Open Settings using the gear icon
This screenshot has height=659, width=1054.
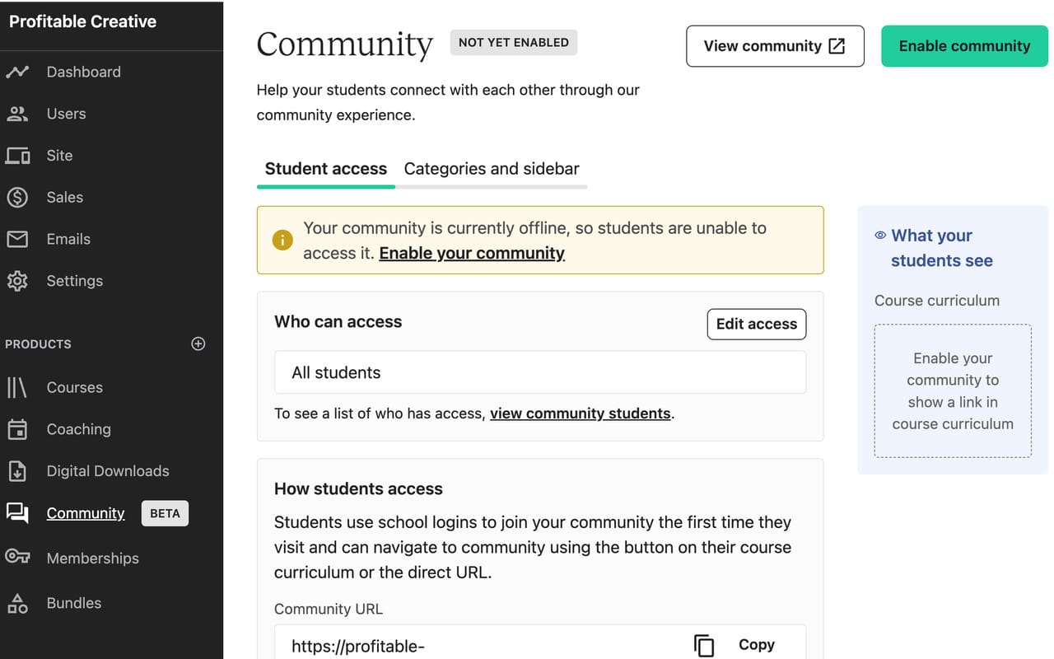(x=18, y=280)
